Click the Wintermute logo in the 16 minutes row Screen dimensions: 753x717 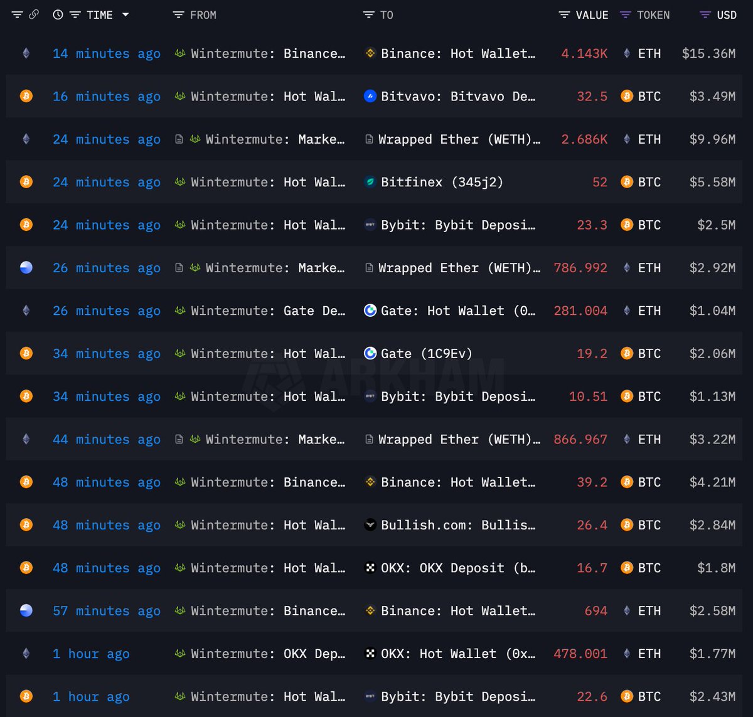(180, 96)
